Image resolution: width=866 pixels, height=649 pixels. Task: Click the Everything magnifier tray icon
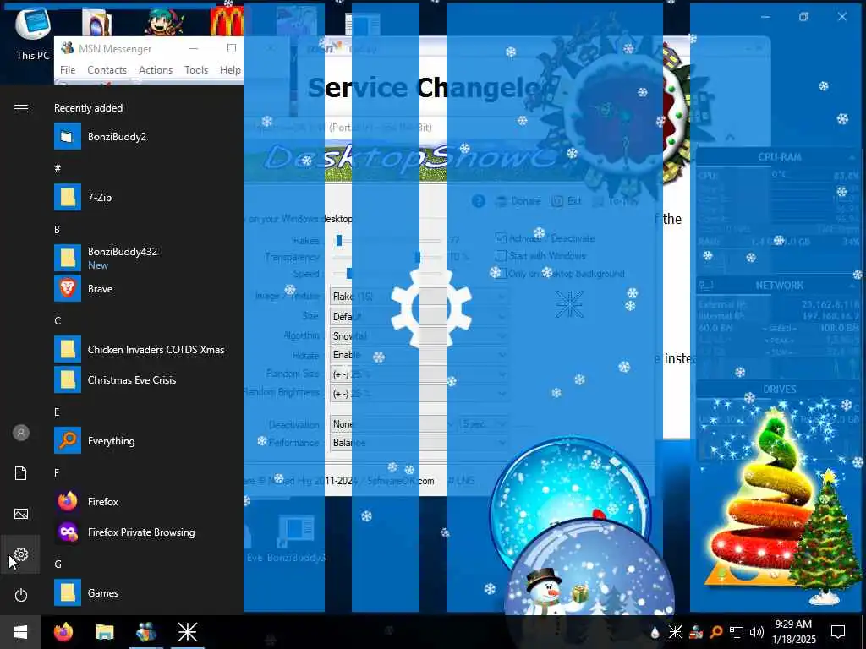716,632
